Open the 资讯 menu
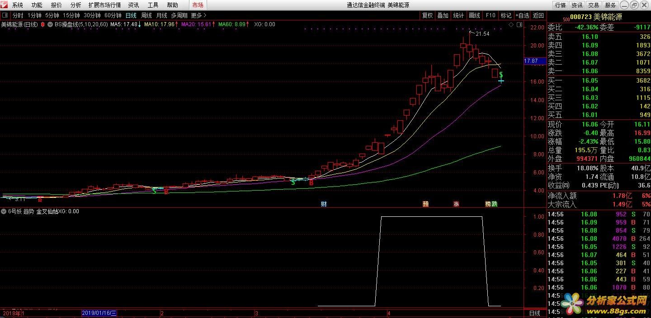The image size is (651, 318). tap(133, 5)
